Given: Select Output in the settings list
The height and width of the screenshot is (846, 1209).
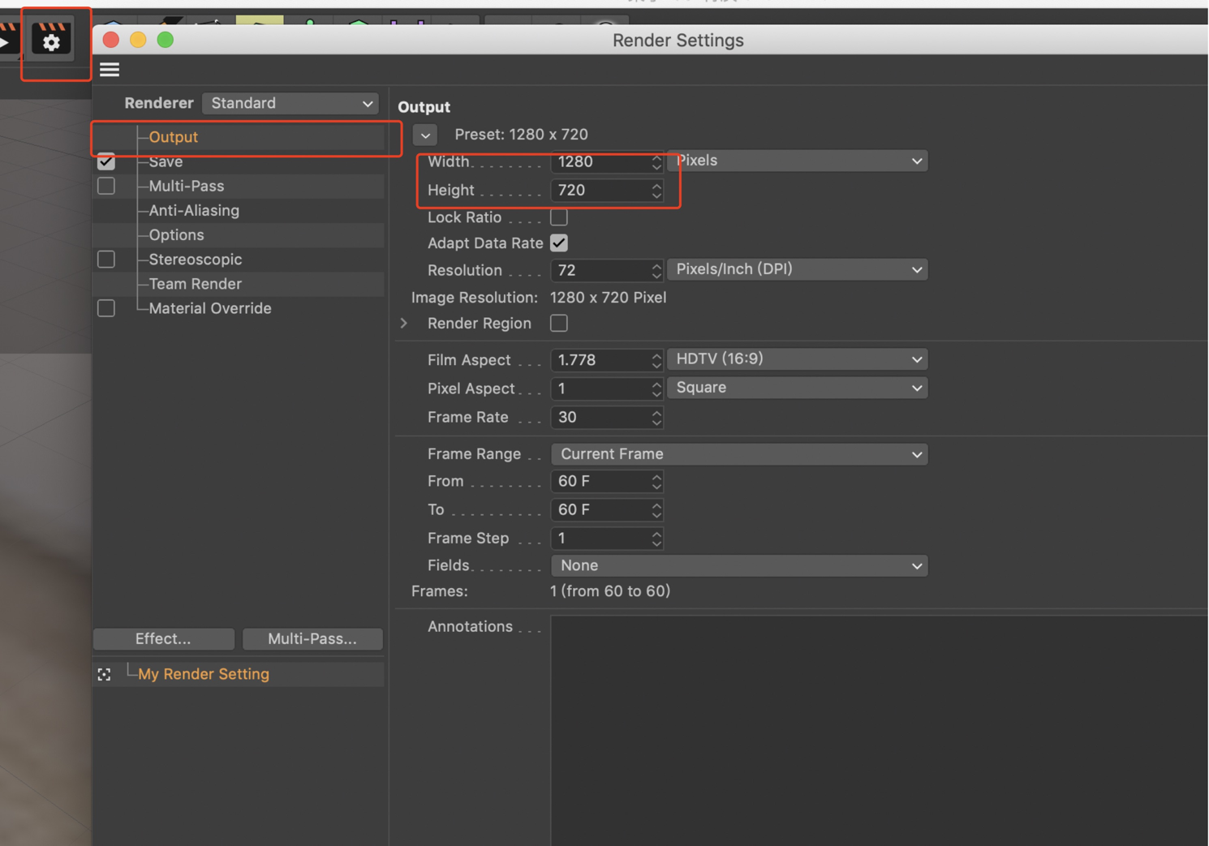Looking at the screenshot, I should coord(174,137).
